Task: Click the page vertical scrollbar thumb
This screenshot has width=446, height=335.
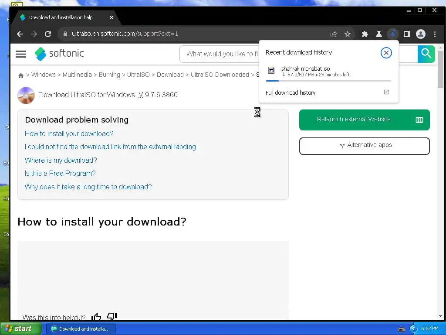Action: point(440,70)
